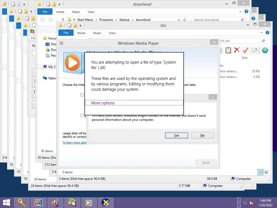The height and width of the screenshot is (208, 277).
Task: Expand the path chevron after Start Menu
Action: pyautogui.click(x=96, y=20)
